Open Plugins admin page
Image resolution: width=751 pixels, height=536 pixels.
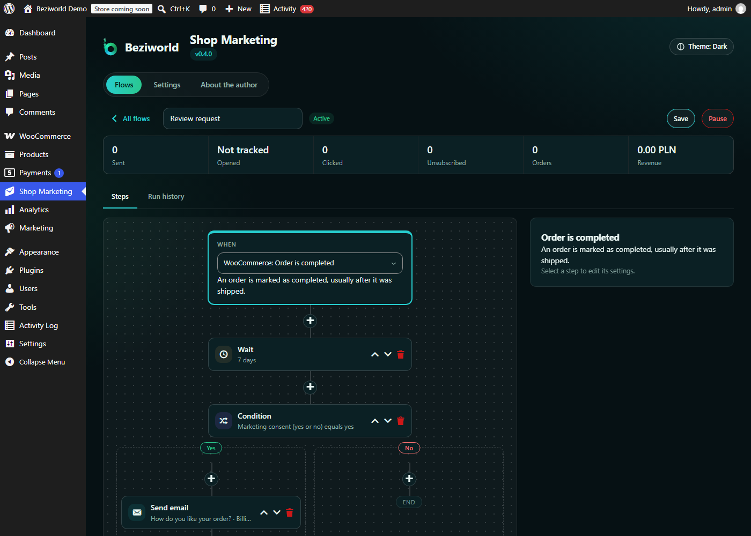pyautogui.click(x=43, y=270)
